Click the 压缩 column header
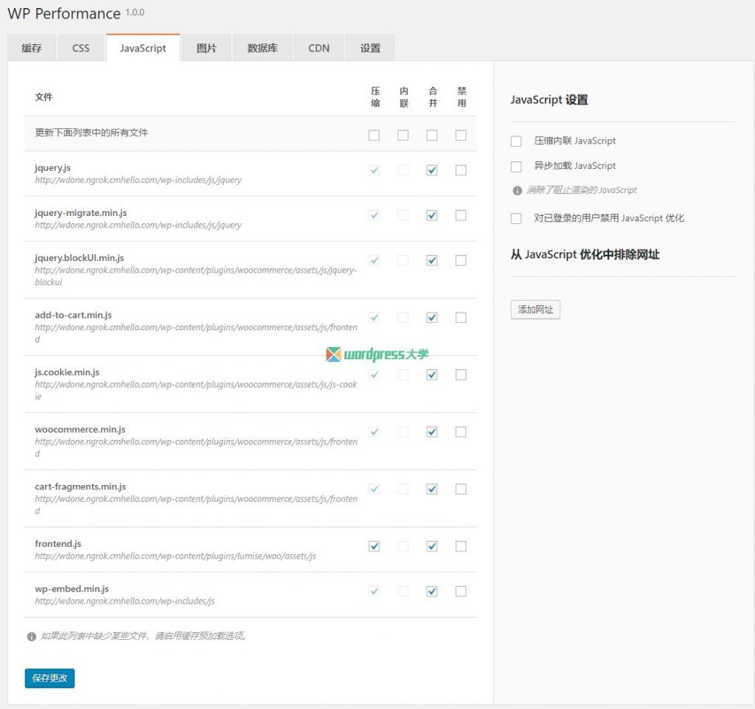Image resolution: width=755 pixels, height=709 pixels. pos(375,97)
